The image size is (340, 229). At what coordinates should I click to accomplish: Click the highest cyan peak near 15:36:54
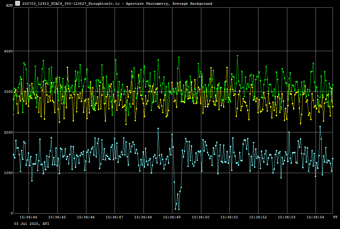click(320, 126)
